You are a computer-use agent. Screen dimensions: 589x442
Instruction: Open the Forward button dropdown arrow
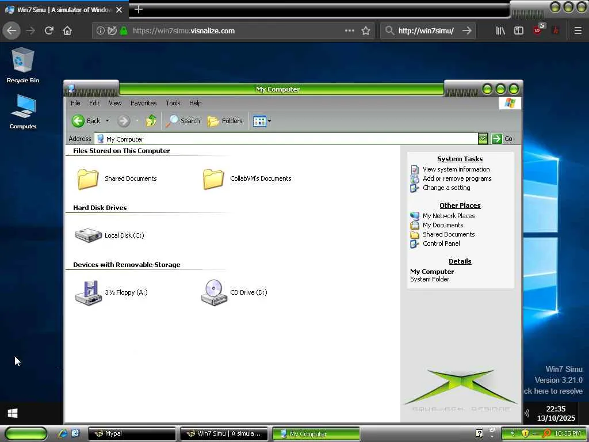tap(137, 121)
